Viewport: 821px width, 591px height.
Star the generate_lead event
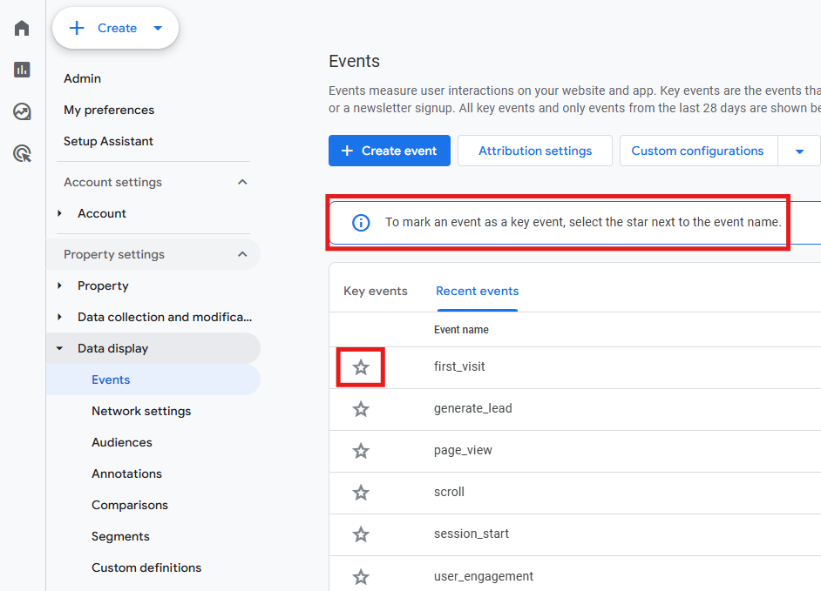[361, 409]
